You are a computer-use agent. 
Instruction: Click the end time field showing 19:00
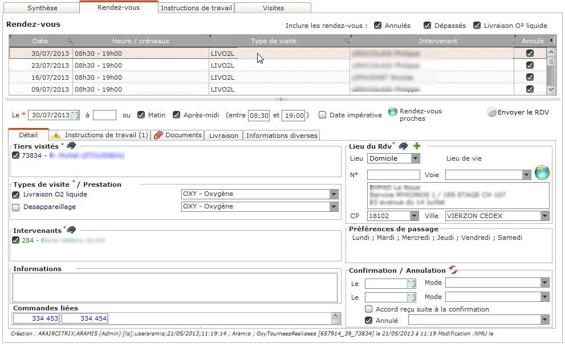pyautogui.click(x=293, y=116)
